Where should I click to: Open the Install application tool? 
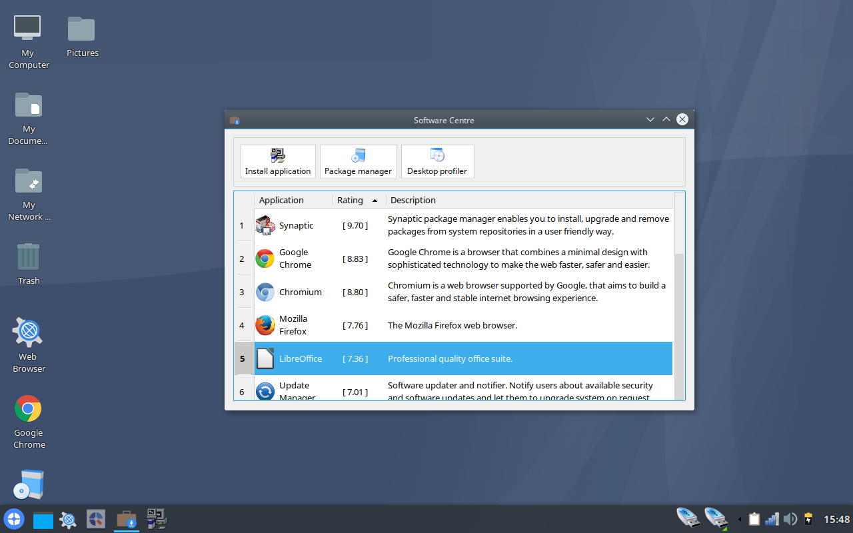click(278, 162)
